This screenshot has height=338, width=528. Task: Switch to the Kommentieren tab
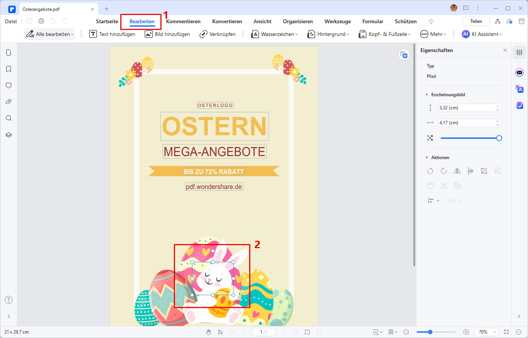[x=183, y=21]
